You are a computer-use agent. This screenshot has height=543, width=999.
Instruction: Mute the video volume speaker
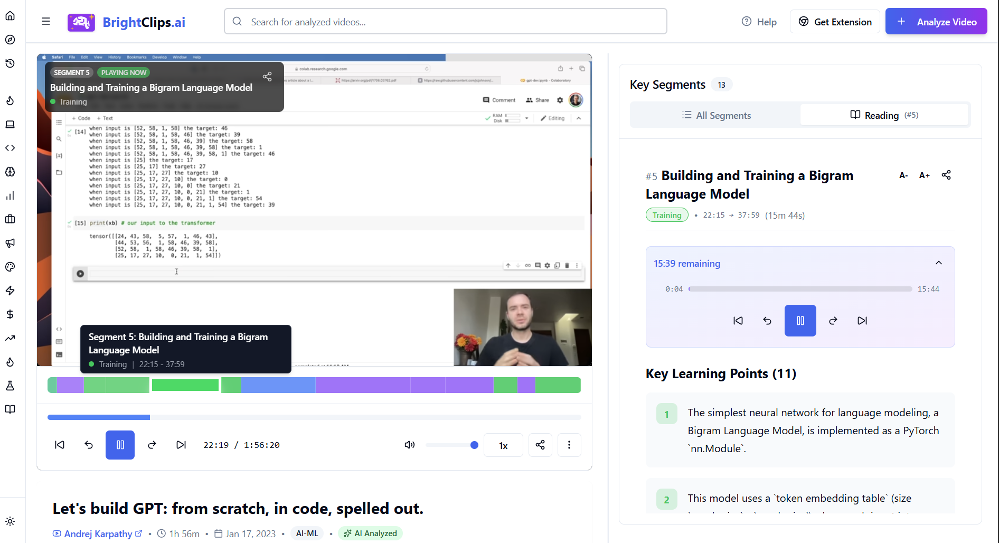(410, 445)
